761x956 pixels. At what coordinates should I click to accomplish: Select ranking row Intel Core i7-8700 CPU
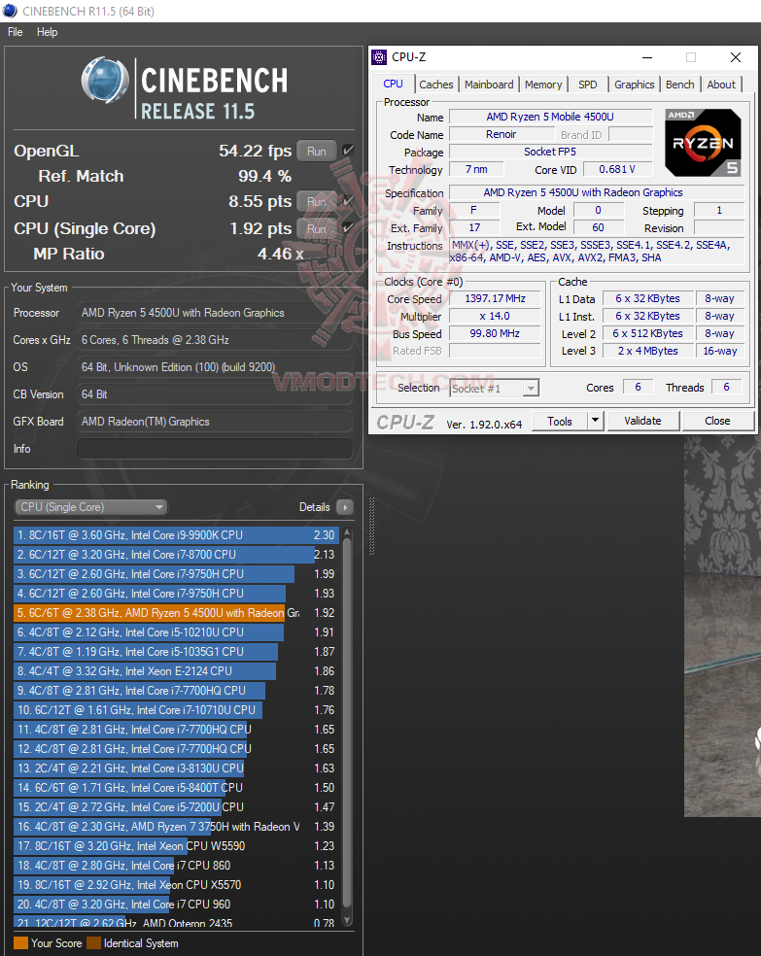click(176, 555)
